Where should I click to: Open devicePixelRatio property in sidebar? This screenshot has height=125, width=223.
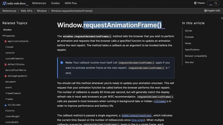coord(16,70)
